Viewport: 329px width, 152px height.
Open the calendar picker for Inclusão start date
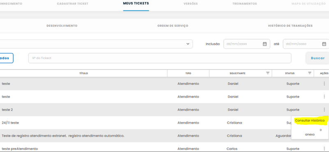[x=265, y=44]
